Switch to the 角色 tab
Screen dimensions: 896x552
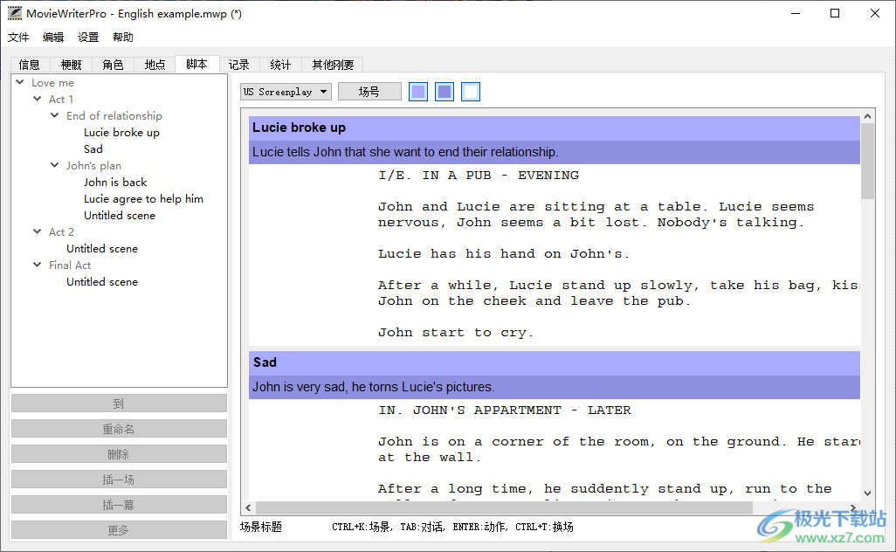pos(114,65)
